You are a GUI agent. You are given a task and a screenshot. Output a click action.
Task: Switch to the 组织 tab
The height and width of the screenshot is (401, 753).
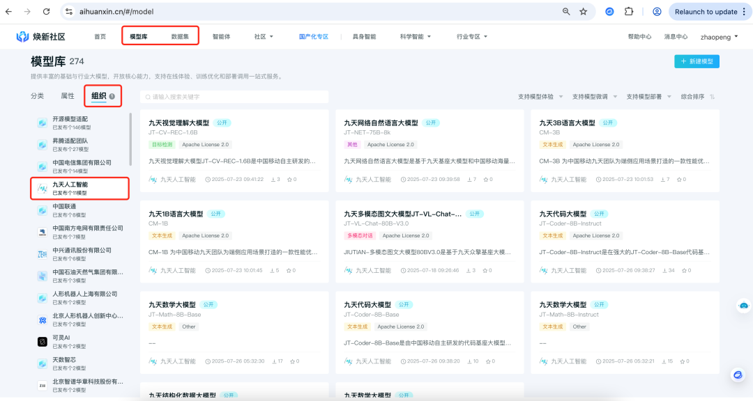(x=99, y=96)
